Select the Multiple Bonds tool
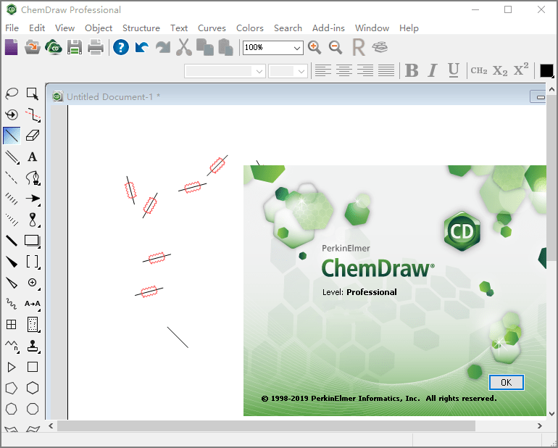The height and width of the screenshot is (448, 558). point(12,157)
